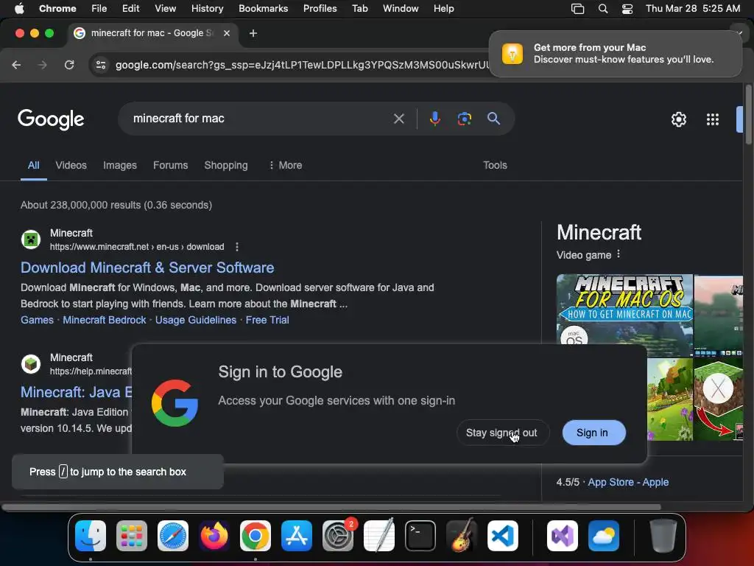Launch Safari from the Dock
The width and height of the screenshot is (754, 566).
pos(173,536)
